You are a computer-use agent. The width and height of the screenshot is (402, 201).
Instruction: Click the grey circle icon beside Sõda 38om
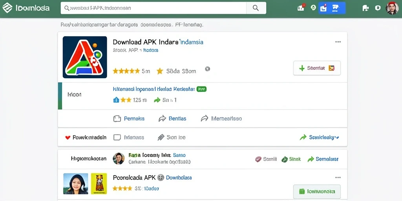207,69
